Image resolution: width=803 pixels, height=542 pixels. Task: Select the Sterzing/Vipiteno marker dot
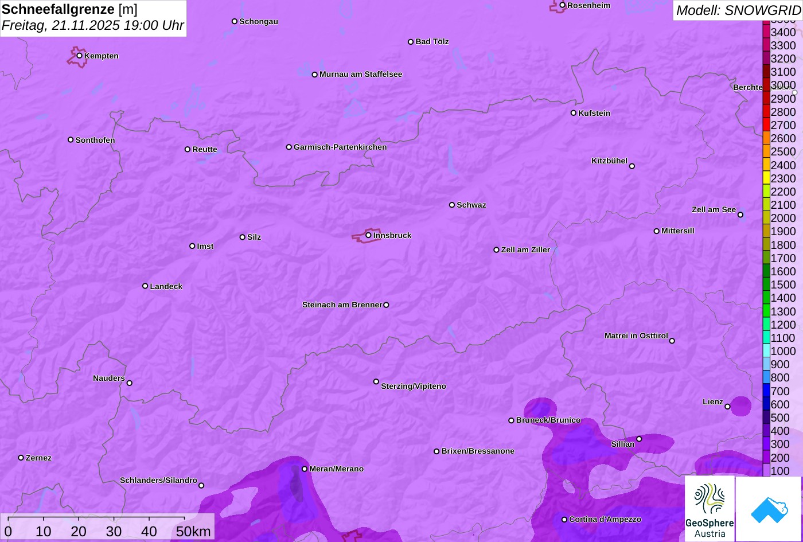pos(376,381)
